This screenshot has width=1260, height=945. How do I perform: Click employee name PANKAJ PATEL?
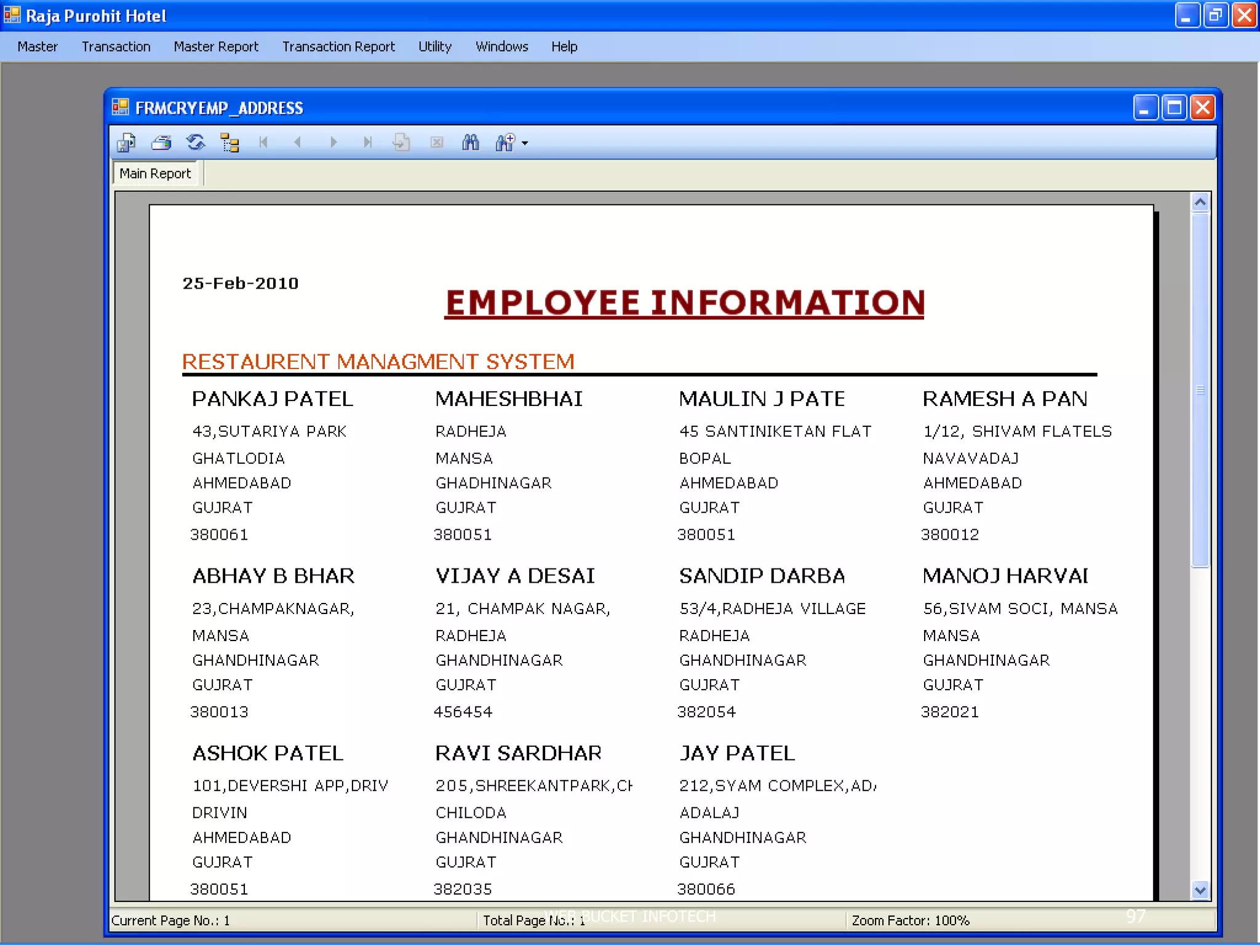(x=273, y=399)
